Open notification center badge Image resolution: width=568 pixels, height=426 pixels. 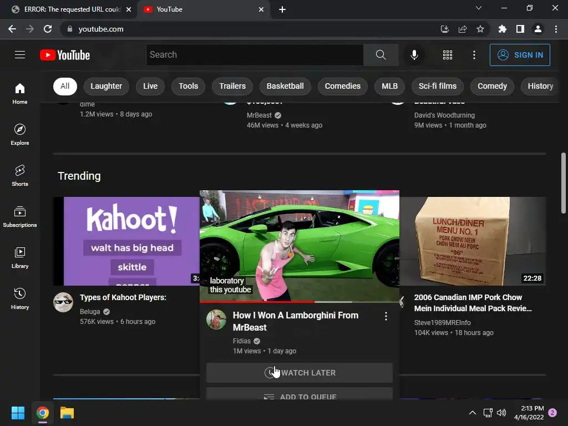pyautogui.click(x=552, y=413)
